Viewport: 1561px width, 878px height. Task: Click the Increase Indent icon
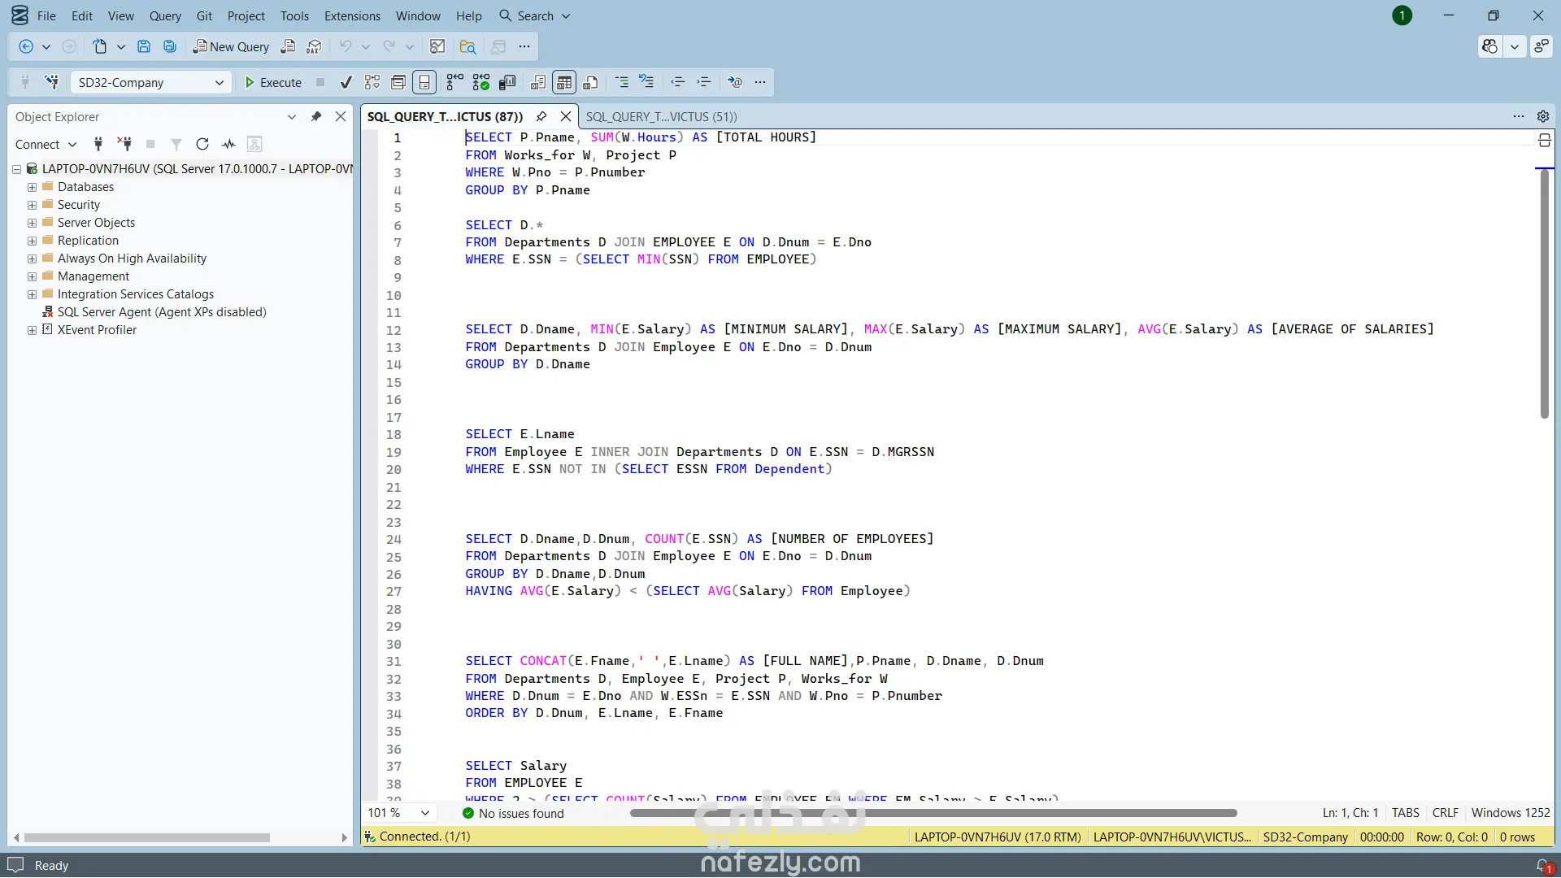click(704, 82)
